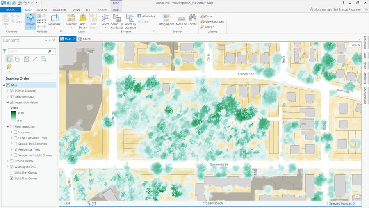
Task: Expand the Urban Forestry layer
Action: [x=8, y=161]
